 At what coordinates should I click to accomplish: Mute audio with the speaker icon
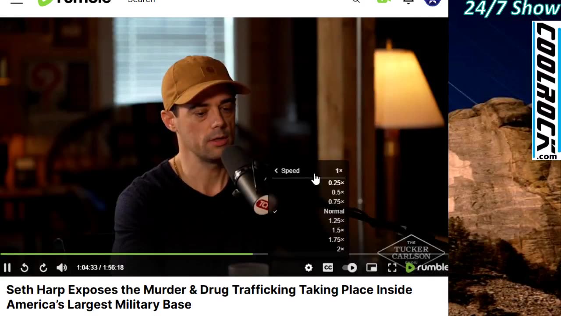click(x=62, y=267)
